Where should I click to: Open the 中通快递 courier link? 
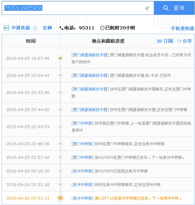pos(20,28)
